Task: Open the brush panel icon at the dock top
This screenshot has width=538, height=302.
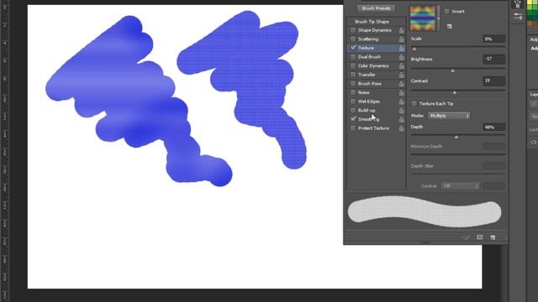Action: tap(518, 4)
